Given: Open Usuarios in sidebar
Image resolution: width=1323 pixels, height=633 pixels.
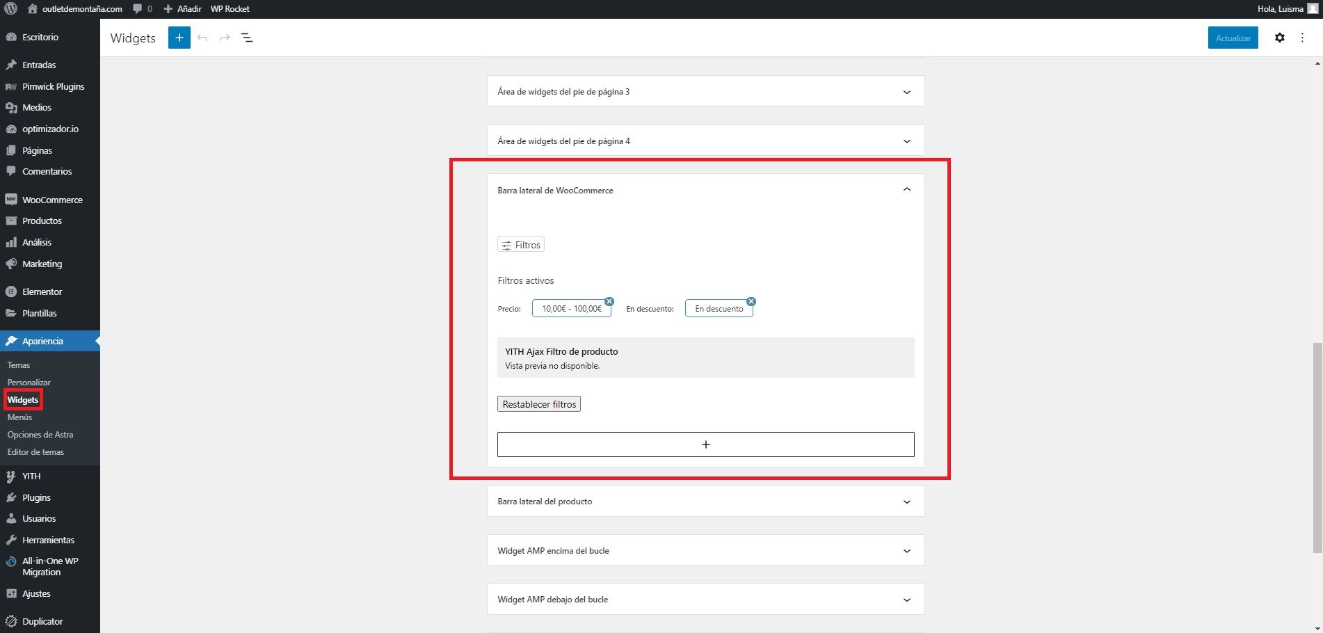Looking at the screenshot, I should click(39, 518).
